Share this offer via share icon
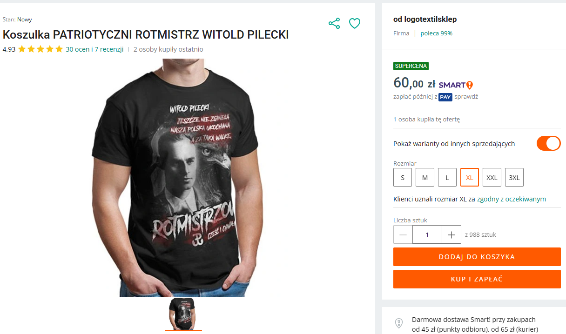 pos(334,23)
